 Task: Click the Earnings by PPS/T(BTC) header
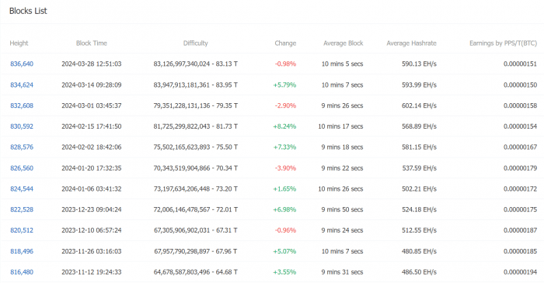(x=503, y=43)
